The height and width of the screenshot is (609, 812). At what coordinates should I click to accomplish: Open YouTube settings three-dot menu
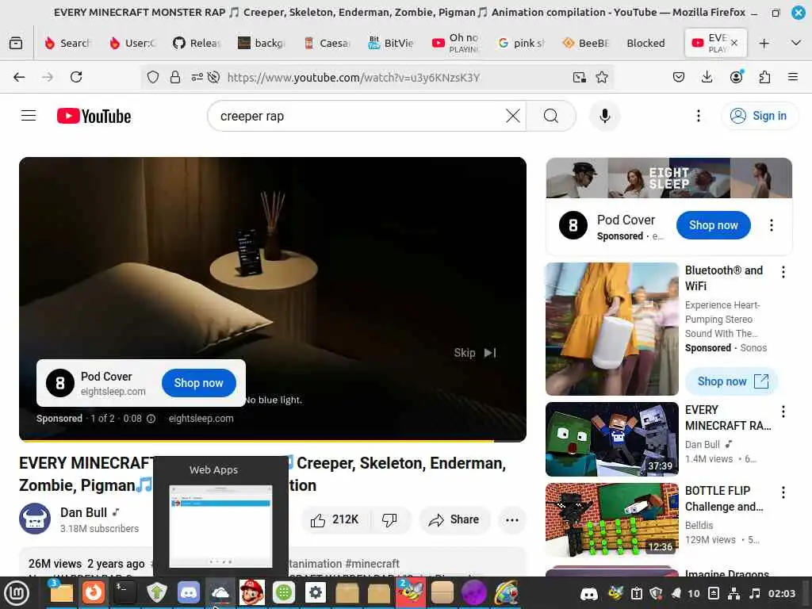(698, 116)
